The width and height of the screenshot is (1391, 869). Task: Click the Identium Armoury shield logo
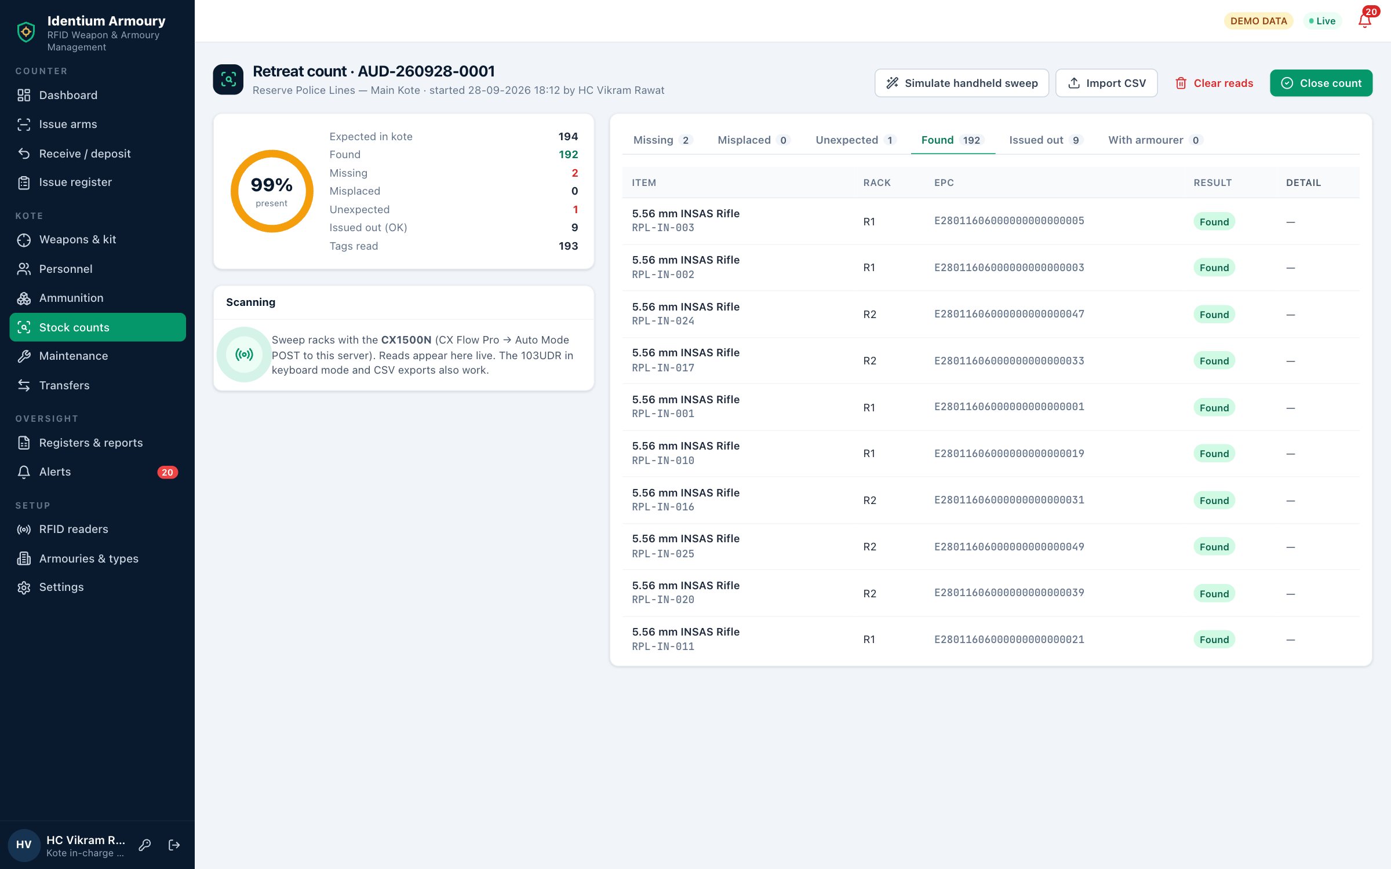click(26, 32)
